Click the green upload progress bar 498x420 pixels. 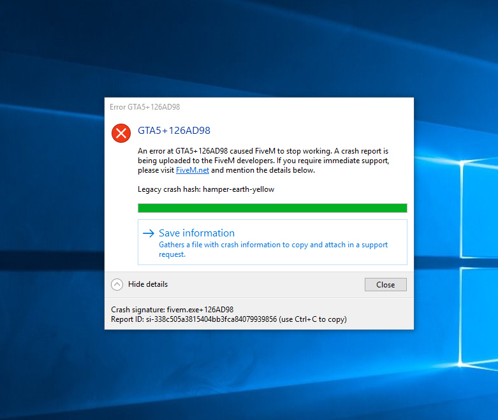click(x=272, y=208)
